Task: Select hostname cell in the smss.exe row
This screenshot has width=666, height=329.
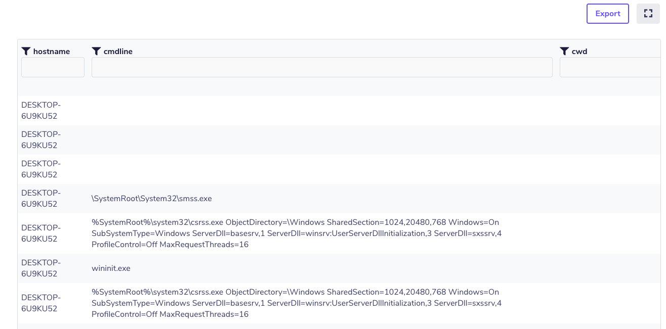Action: tap(41, 199)
